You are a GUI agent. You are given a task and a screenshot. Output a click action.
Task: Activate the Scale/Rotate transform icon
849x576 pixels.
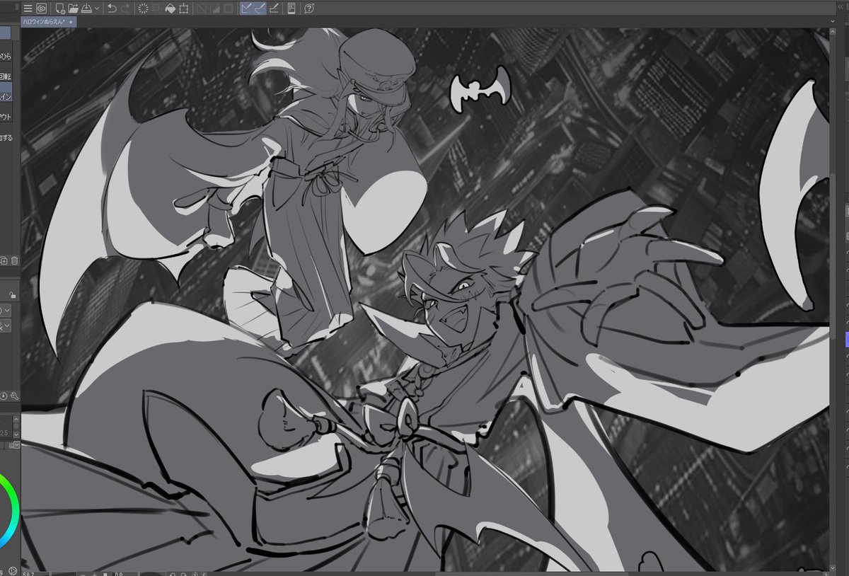click(184, 8)
